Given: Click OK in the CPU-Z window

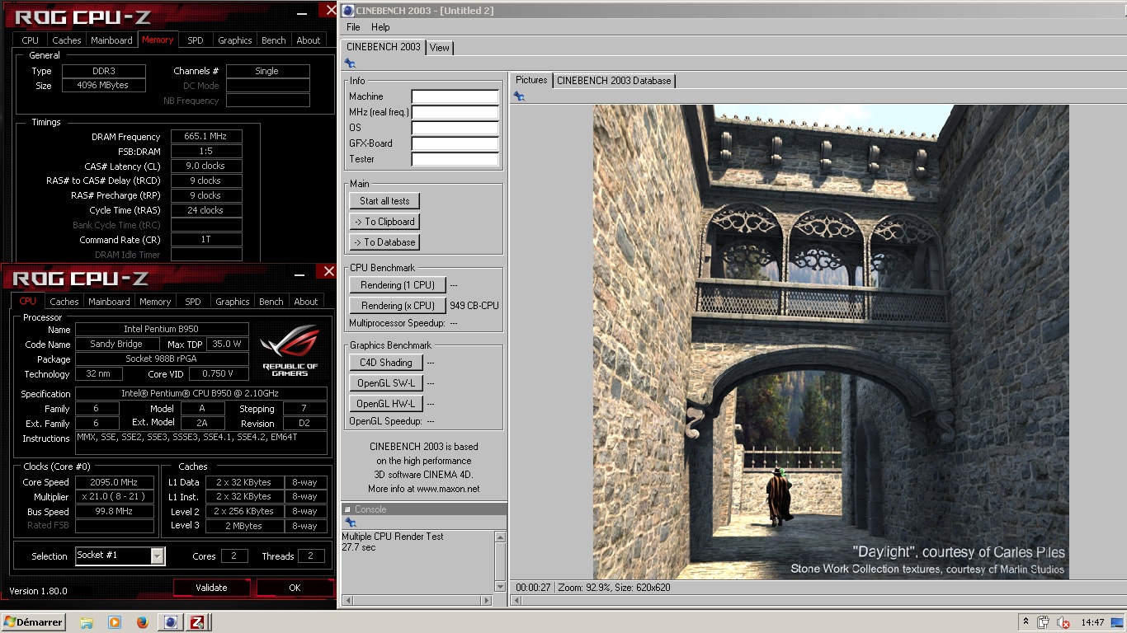Looking at the screenshot, I should pyautogui.click(x=295, y=588).
